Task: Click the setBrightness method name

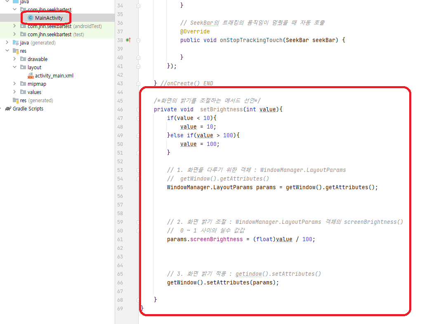Action: pos(221,109)
